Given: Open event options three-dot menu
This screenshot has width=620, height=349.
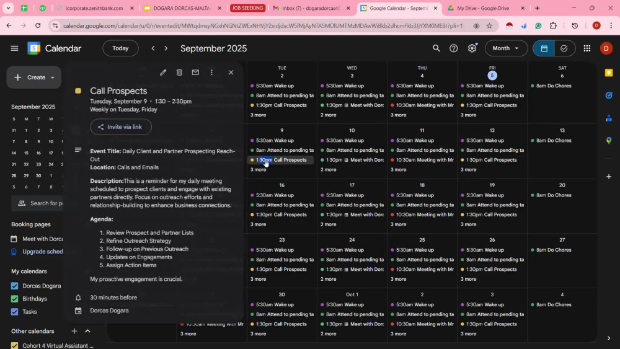Looking at the screenshot, I should click(211, 73).
